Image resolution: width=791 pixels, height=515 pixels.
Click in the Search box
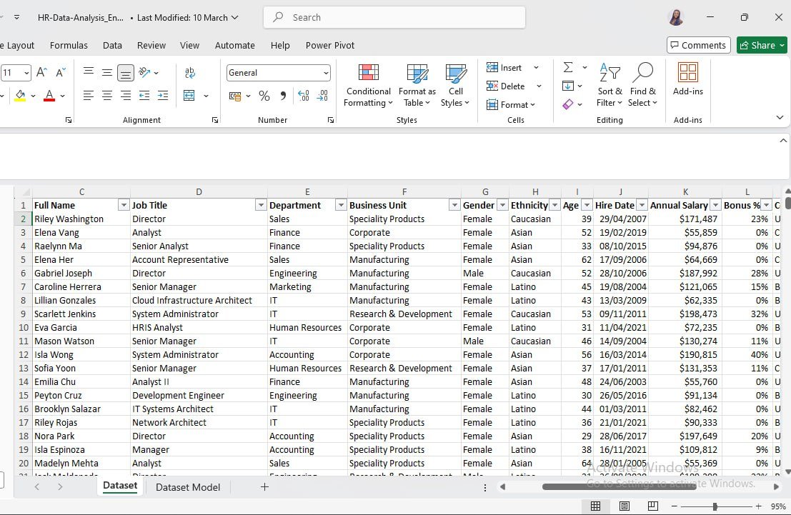394,17
